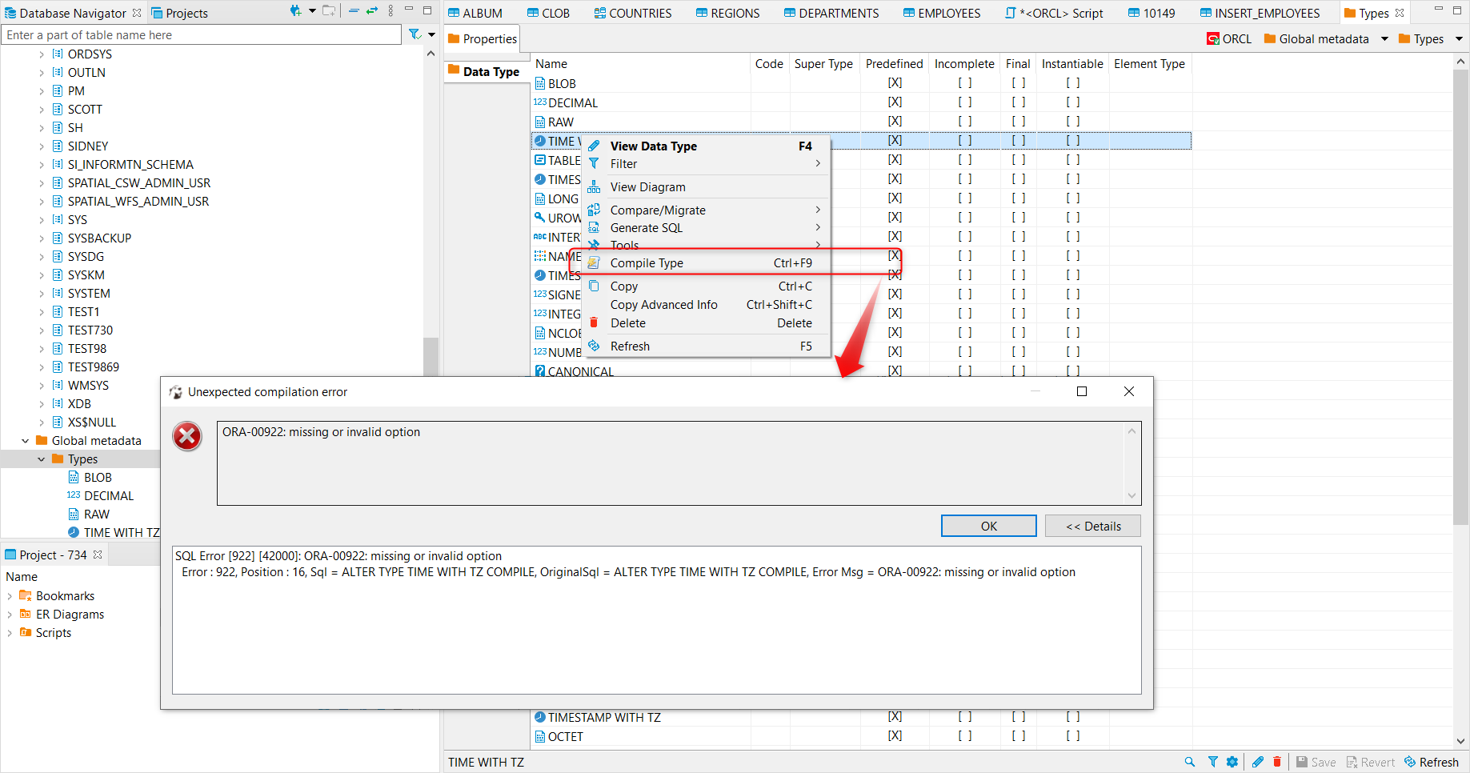This screenshot has height=773, width=1470.
Task: Close the Database Navigator view tab
Action: coord(137,13)
